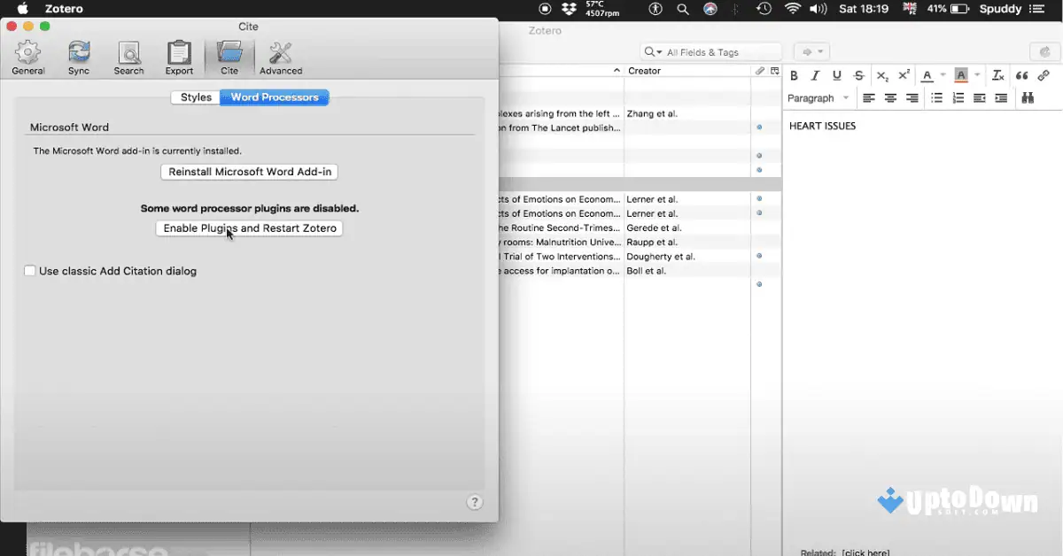Viewport: 1063px width, 556px height.
Task: Toggle strikethrough formatting on the note text
Action: [x=857, y=75]
